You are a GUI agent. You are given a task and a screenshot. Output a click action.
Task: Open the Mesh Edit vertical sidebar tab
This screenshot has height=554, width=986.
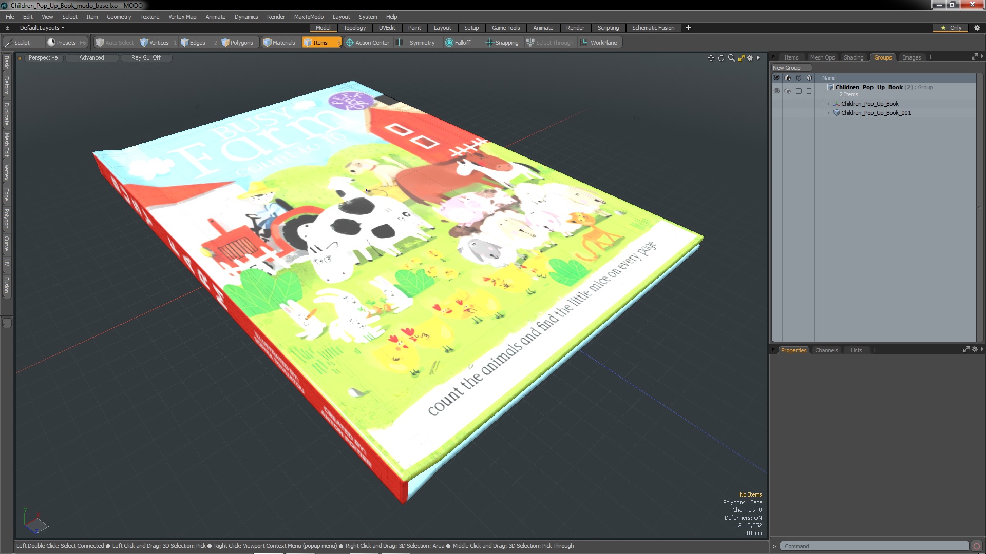(x=7, y=145)
